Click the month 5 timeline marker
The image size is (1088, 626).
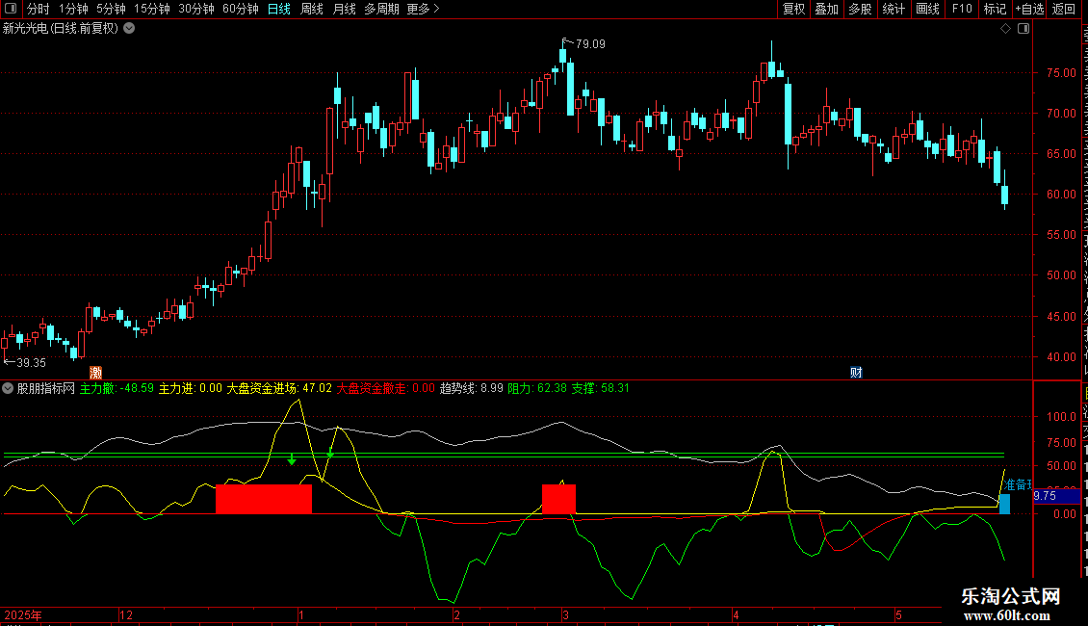click(898, 614)
